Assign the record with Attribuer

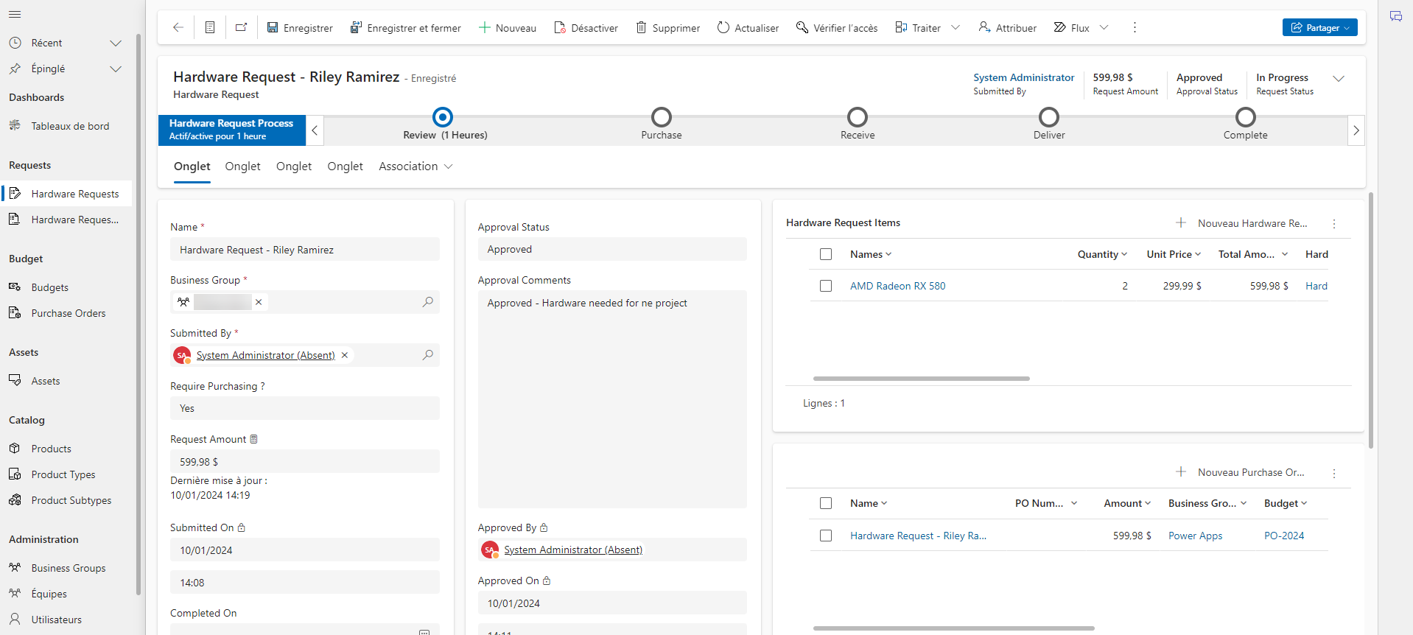click(1008, 28)
